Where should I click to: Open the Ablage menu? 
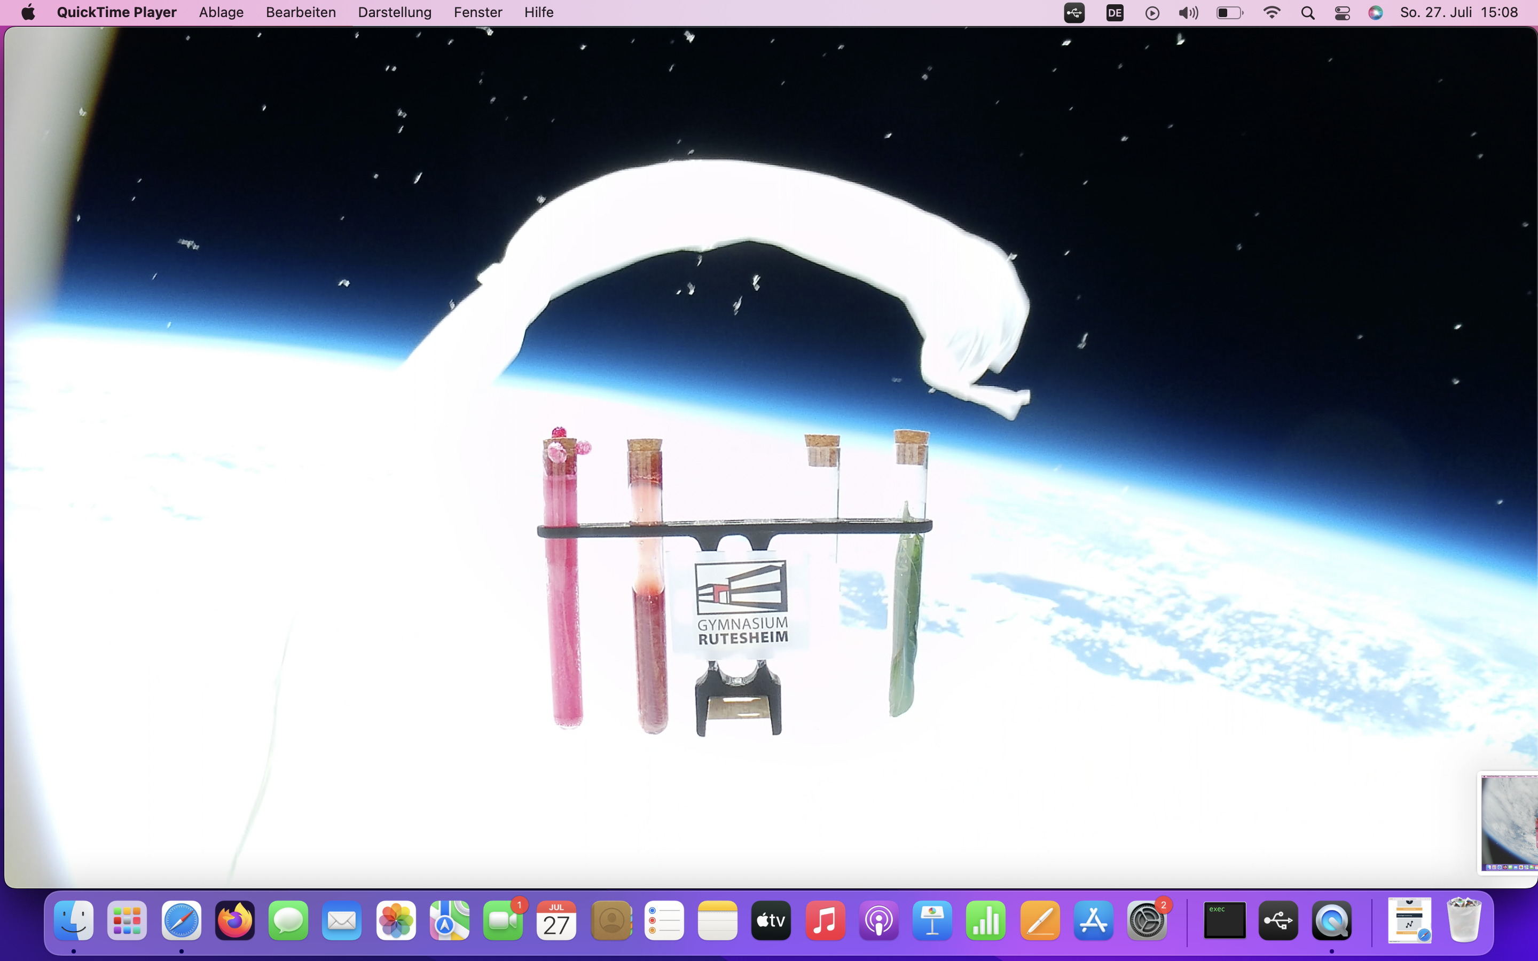click(x=221, y=13)
